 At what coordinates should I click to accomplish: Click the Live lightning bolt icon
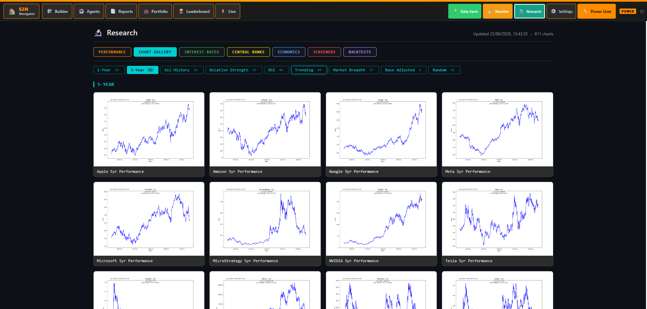tap(223, 11)
